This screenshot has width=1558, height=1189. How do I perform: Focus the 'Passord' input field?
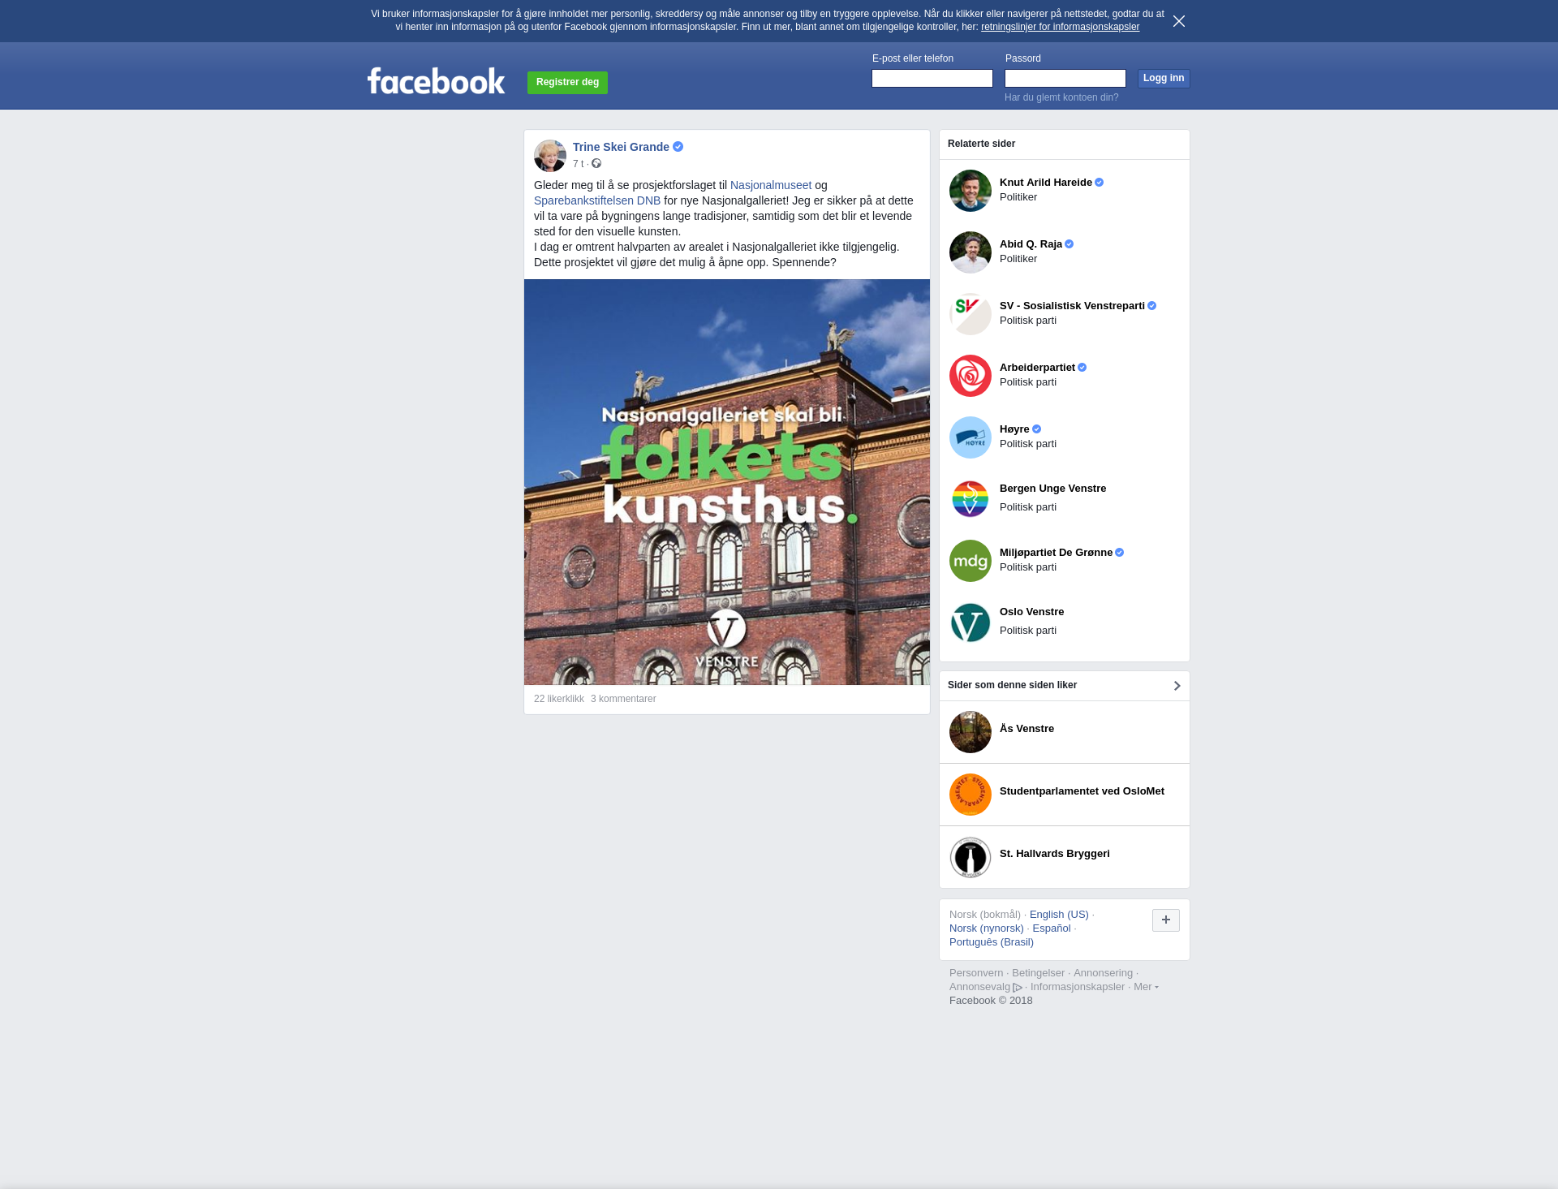pyautogui.click(x=1065, y=79)
